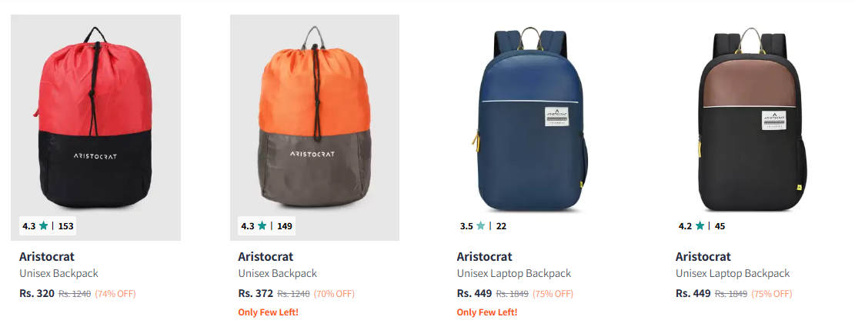Image resolution: width=855 pixels, height=327 pixels.
Task: Click the star icon beside the 4.3 rating with 149 reviews
Action: 262,226
